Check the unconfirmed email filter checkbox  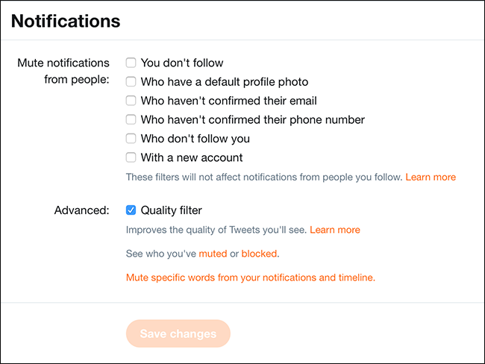click(x=131, y=101)
